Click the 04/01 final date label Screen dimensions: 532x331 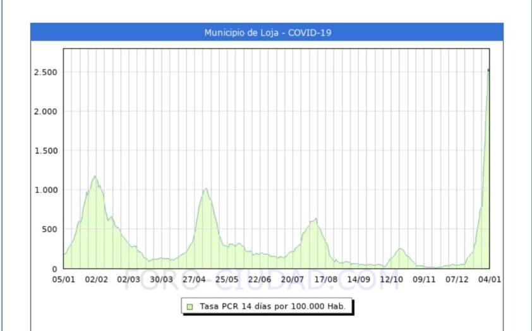coord(490,279)
